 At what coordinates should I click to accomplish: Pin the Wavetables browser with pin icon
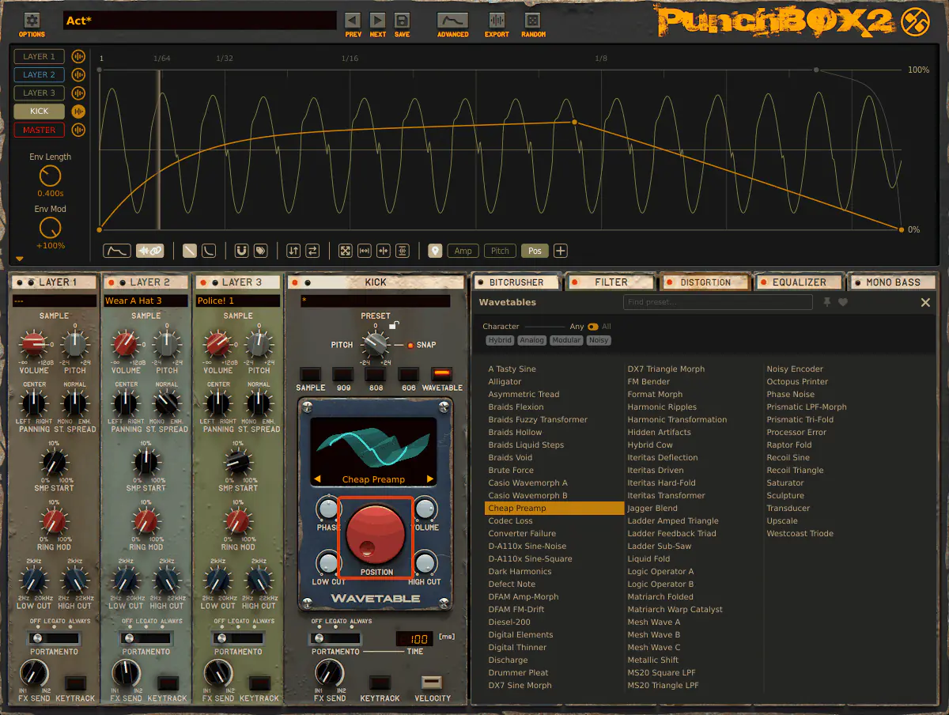pos(827,302)
